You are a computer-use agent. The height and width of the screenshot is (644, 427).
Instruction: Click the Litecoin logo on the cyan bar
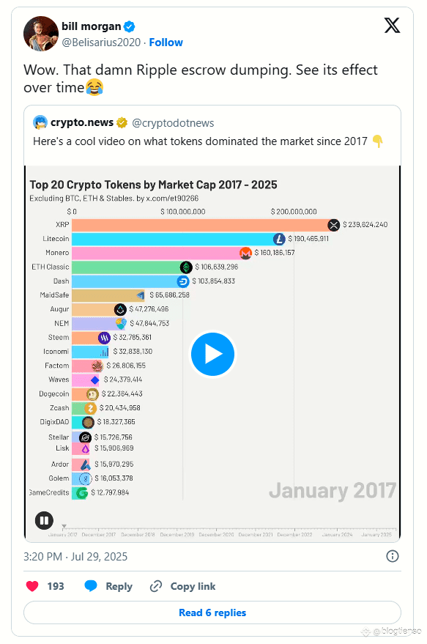point(279,239)
